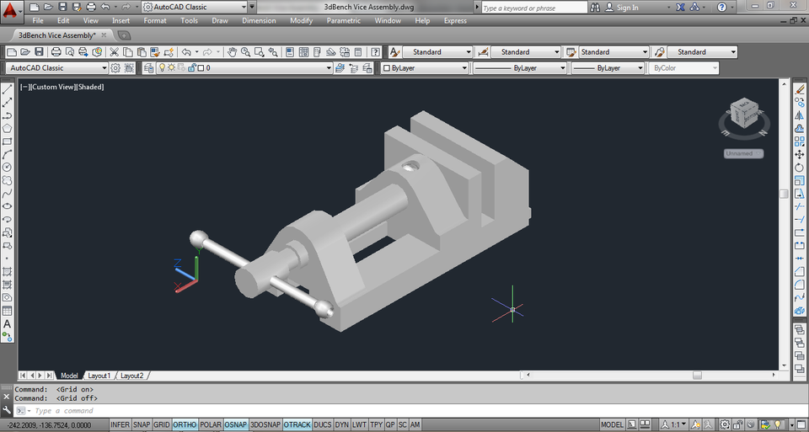Toggle ORTHO mode in status bar
Image resolution: width=809 pixels, height=432 pixels.
click(185, 425)
